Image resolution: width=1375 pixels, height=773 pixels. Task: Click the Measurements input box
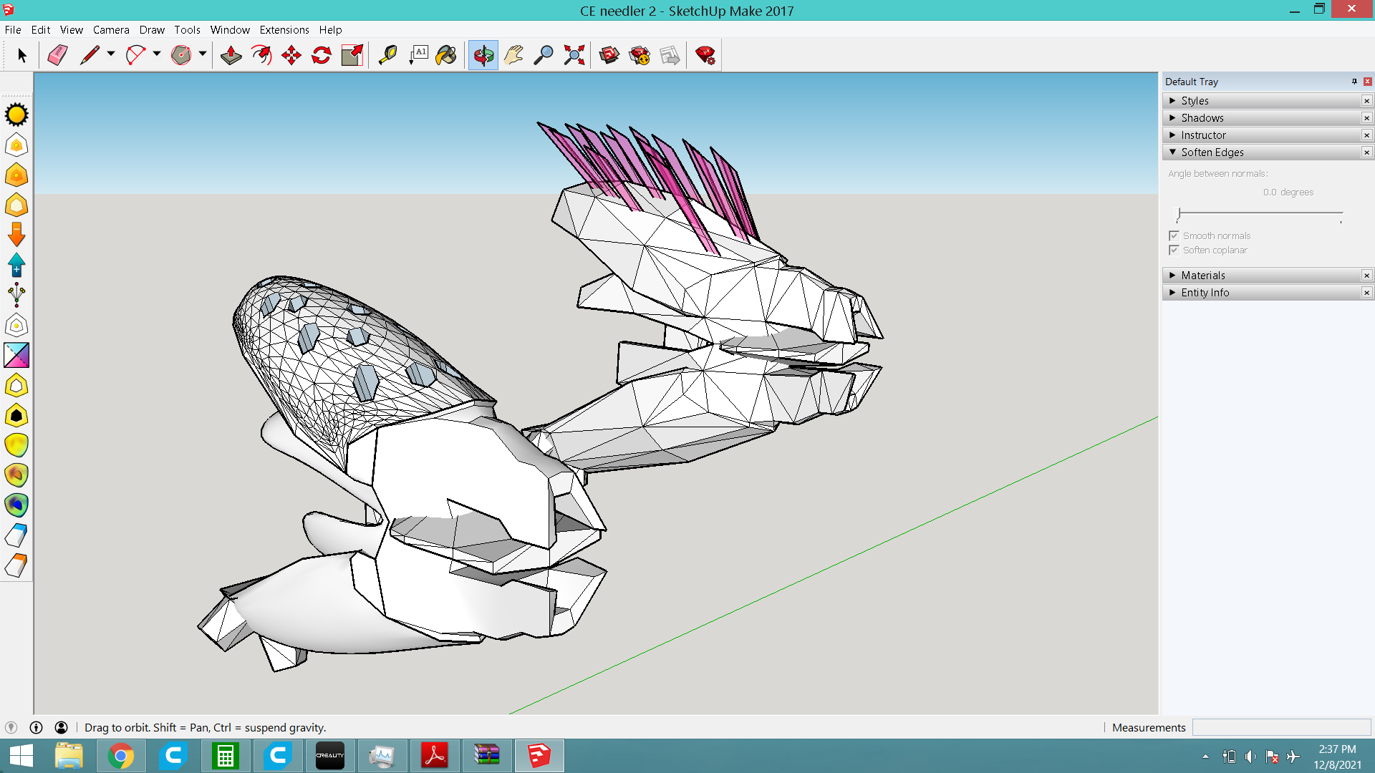(x=1280, y=727)
